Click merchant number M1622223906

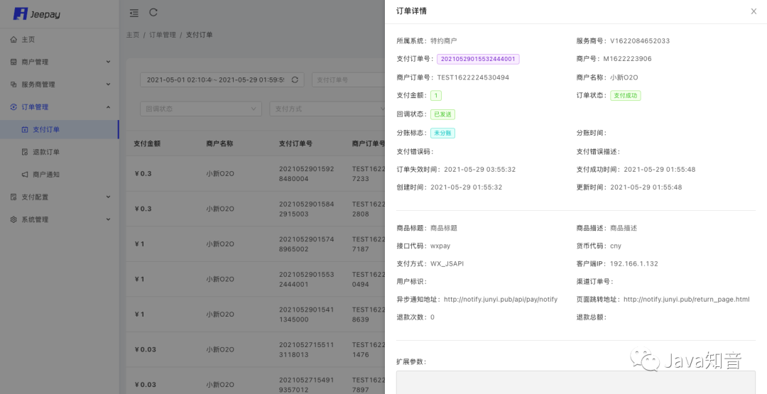(x=627, y=59)
